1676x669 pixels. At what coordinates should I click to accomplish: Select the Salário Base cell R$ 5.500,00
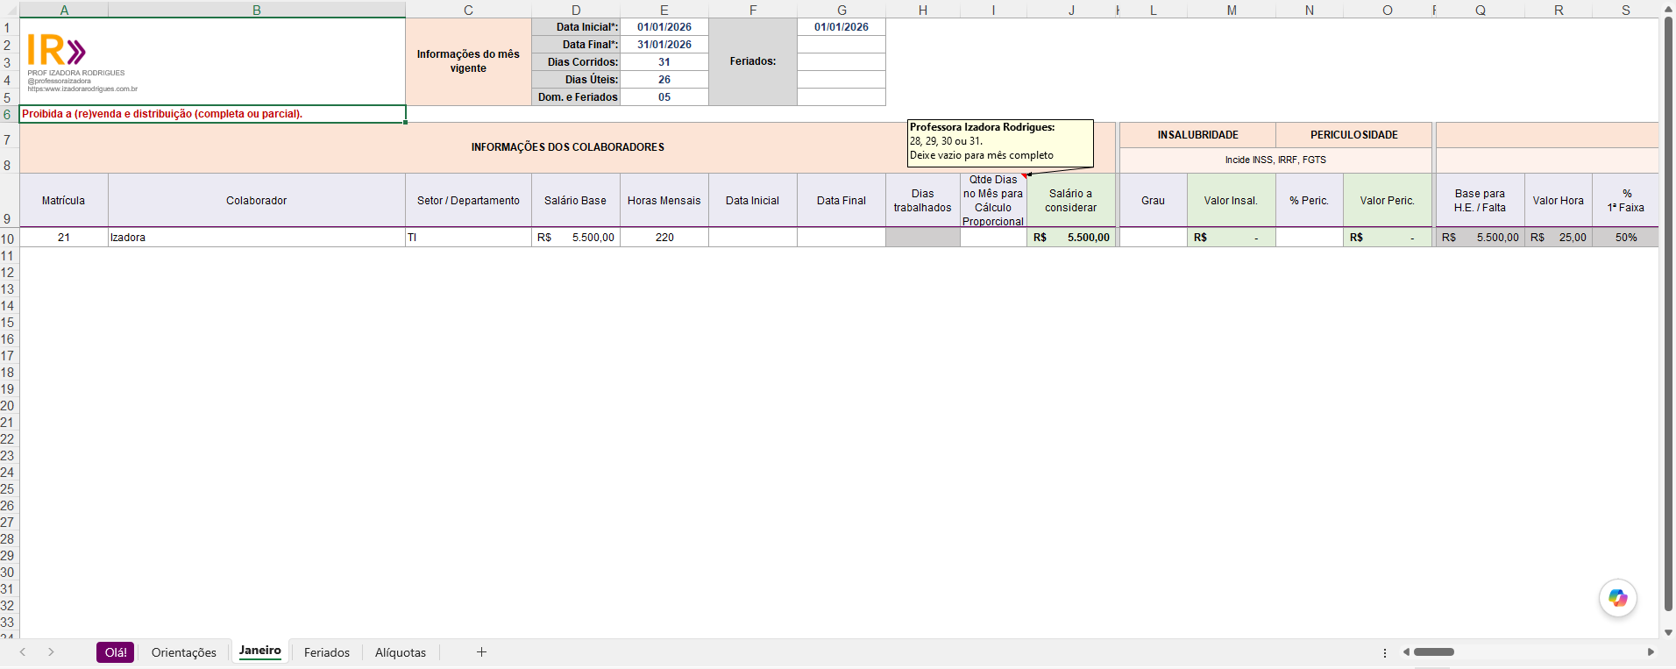(576, 238)
